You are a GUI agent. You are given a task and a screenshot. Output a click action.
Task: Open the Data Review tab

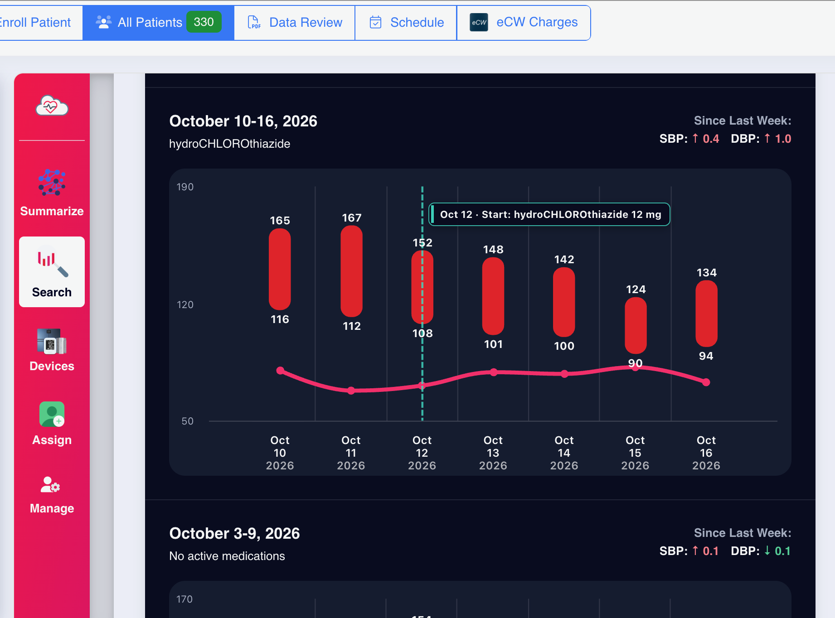(x=295, y=23)
